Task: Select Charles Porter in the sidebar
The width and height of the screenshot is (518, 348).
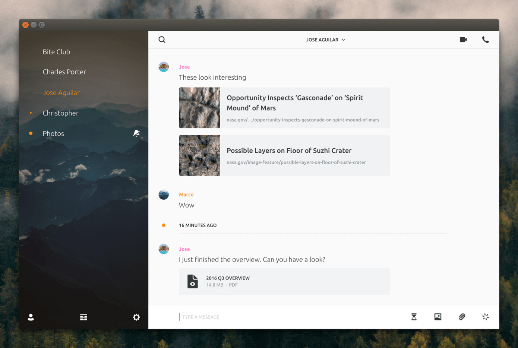Action: click(64, 72)
